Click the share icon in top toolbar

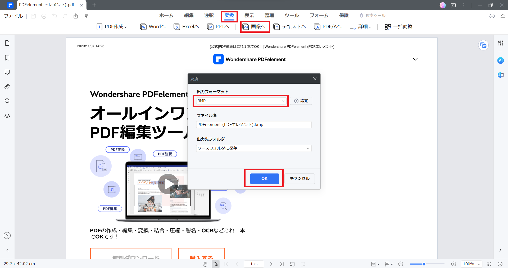coord(76,16)
